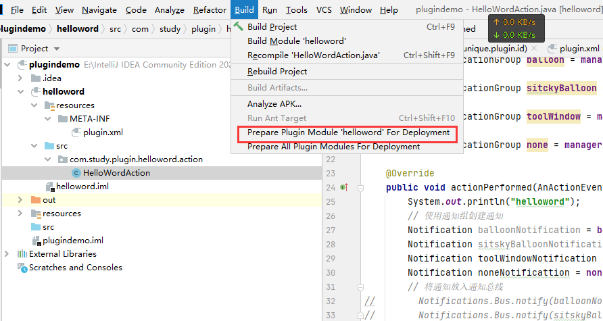Open the Navigate menu
Image resolution: width=603 pixels, height=321 pixels.
click(99, 9)
